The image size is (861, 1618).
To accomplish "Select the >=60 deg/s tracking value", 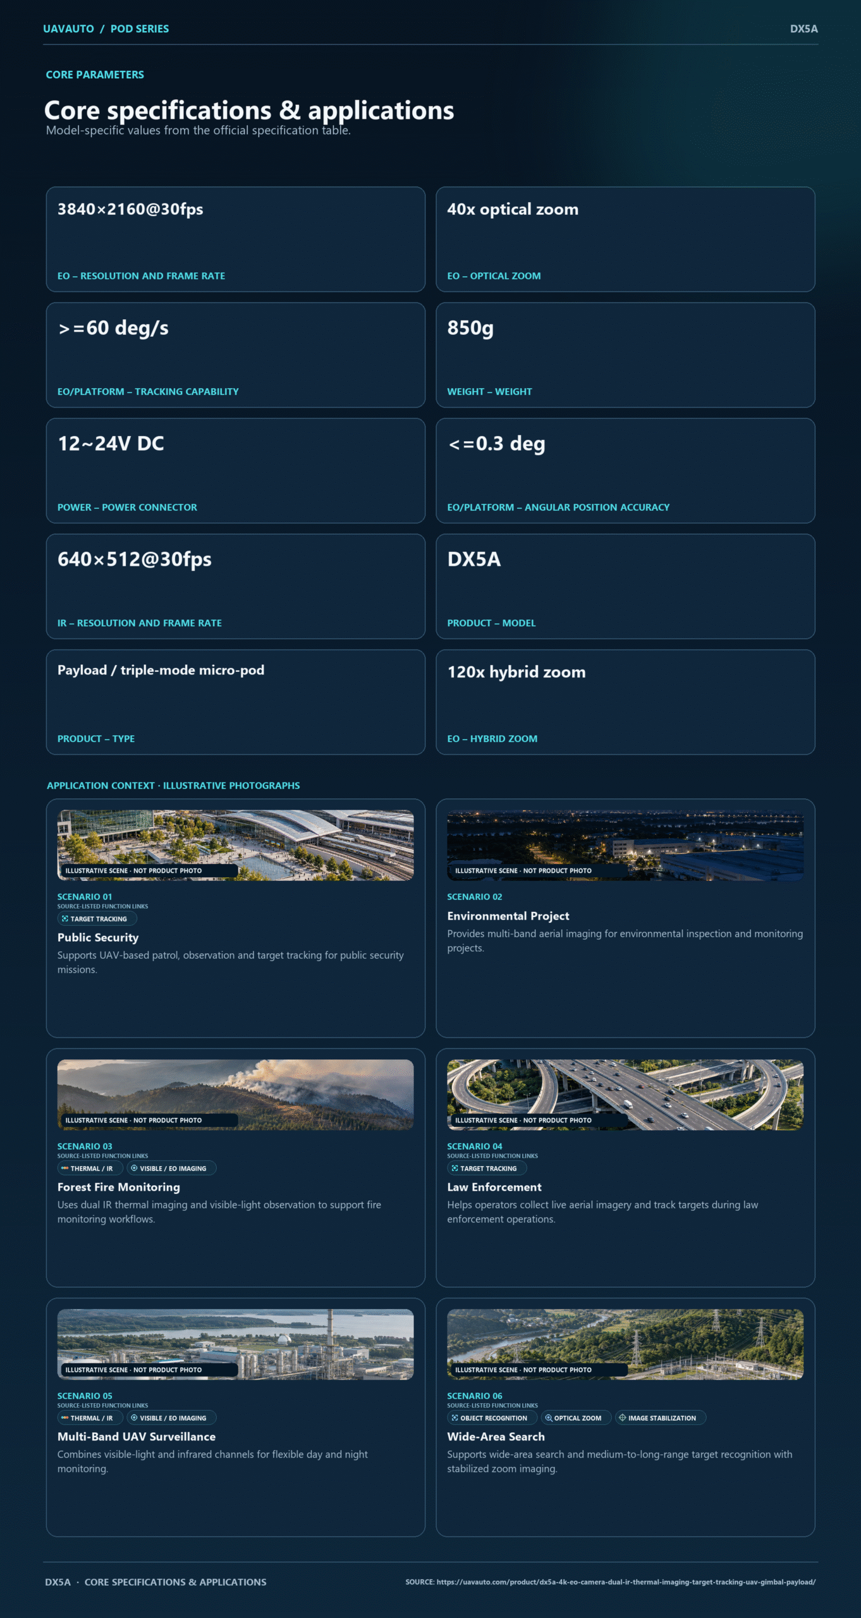I will pyautogui.click(x=113, y=328).
